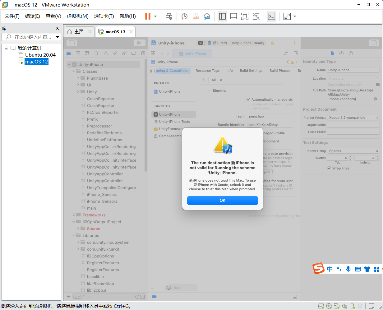Open the Xcode report navigator

click(x=143, y=53)
